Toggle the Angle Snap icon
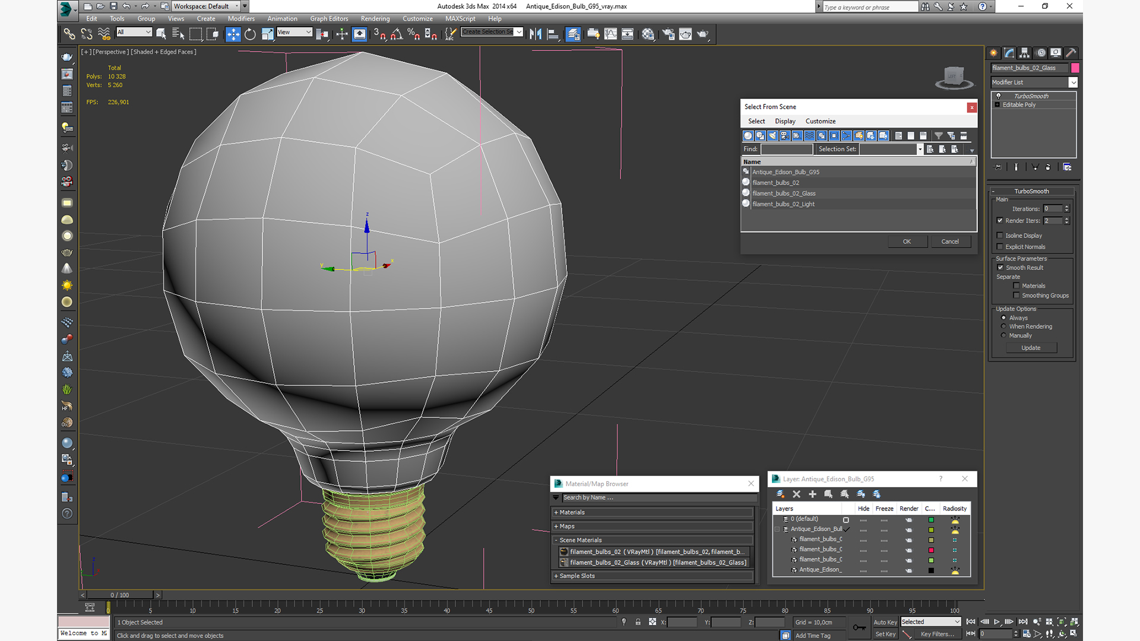Screen dimensions: 1140x641 397,34
